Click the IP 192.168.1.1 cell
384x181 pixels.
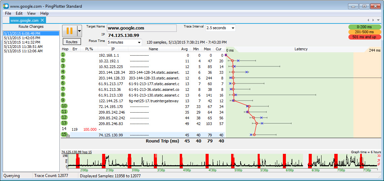click(x=109, y=55)
